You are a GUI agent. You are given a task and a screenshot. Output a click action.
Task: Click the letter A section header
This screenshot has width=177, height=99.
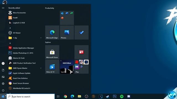[10, 43]
